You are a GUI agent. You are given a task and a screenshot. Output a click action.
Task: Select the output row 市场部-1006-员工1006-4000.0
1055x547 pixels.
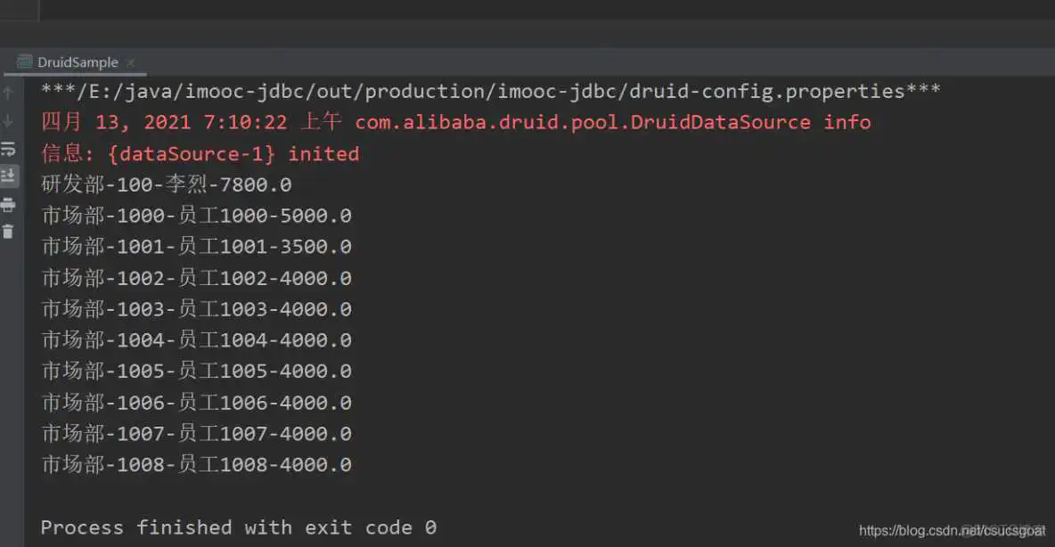click(x=196, y=403)
